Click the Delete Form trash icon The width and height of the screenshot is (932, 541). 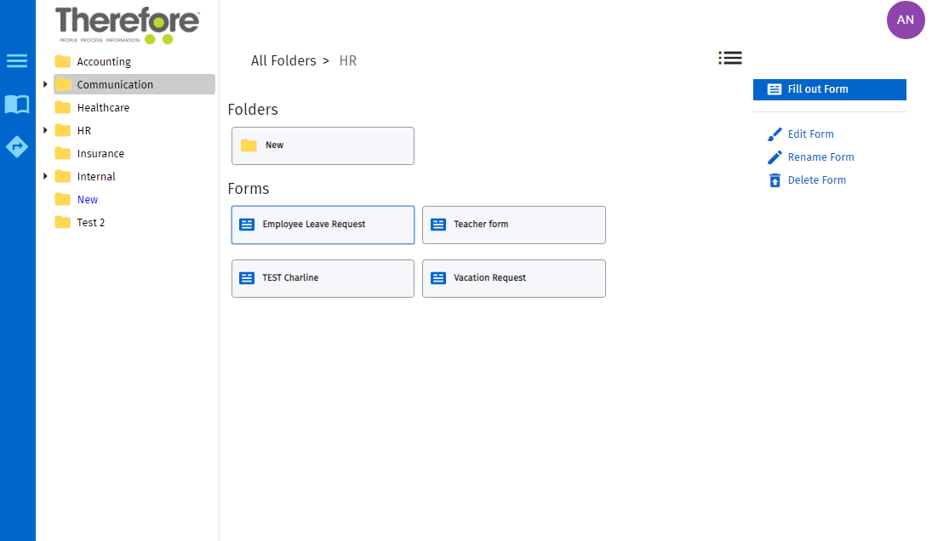774,179
